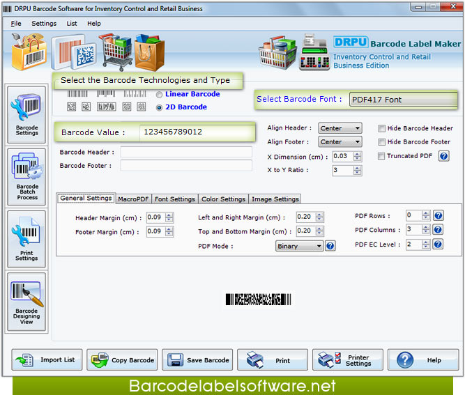This screenshot has height=395, width=465.
Task: Click the Header Margin value field
Action: (x=156, y=217)
